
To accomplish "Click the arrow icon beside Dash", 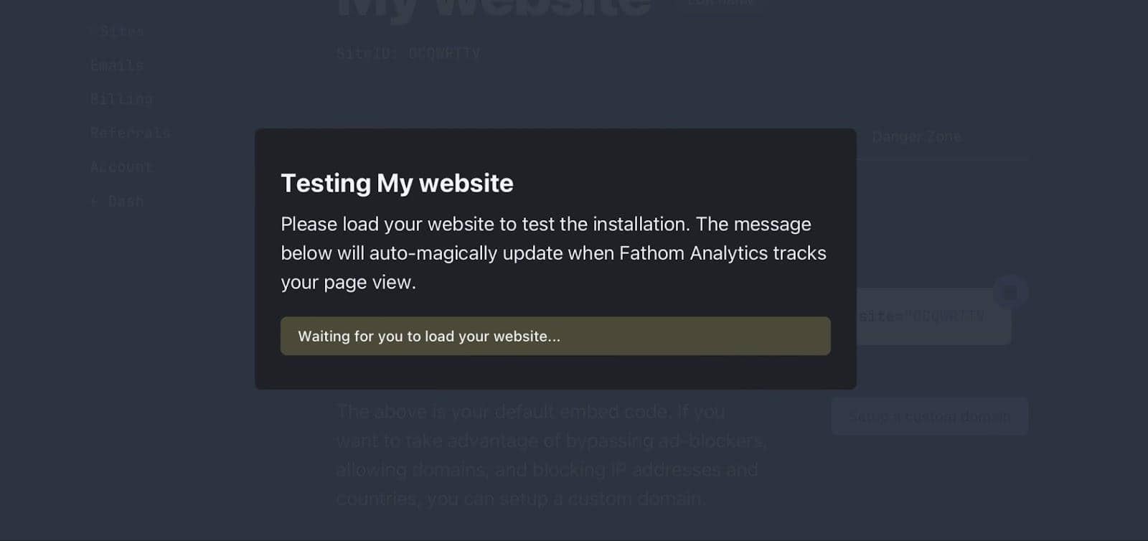I will pos(92,201).
